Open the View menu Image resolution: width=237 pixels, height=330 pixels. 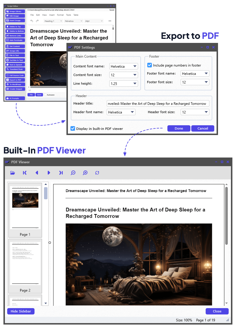click(x=45, y=15)
